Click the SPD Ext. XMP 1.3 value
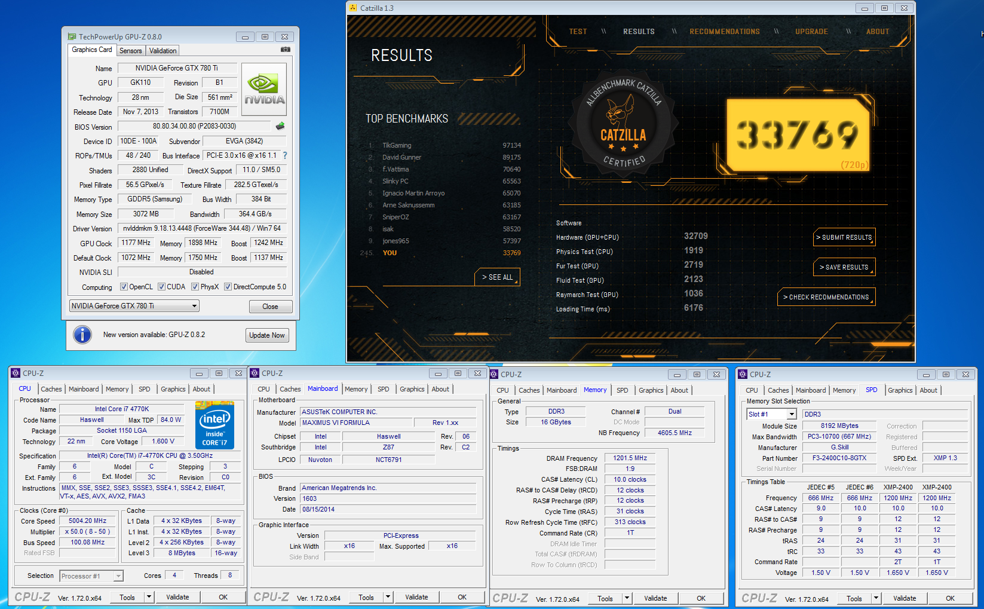 [945, 458]
